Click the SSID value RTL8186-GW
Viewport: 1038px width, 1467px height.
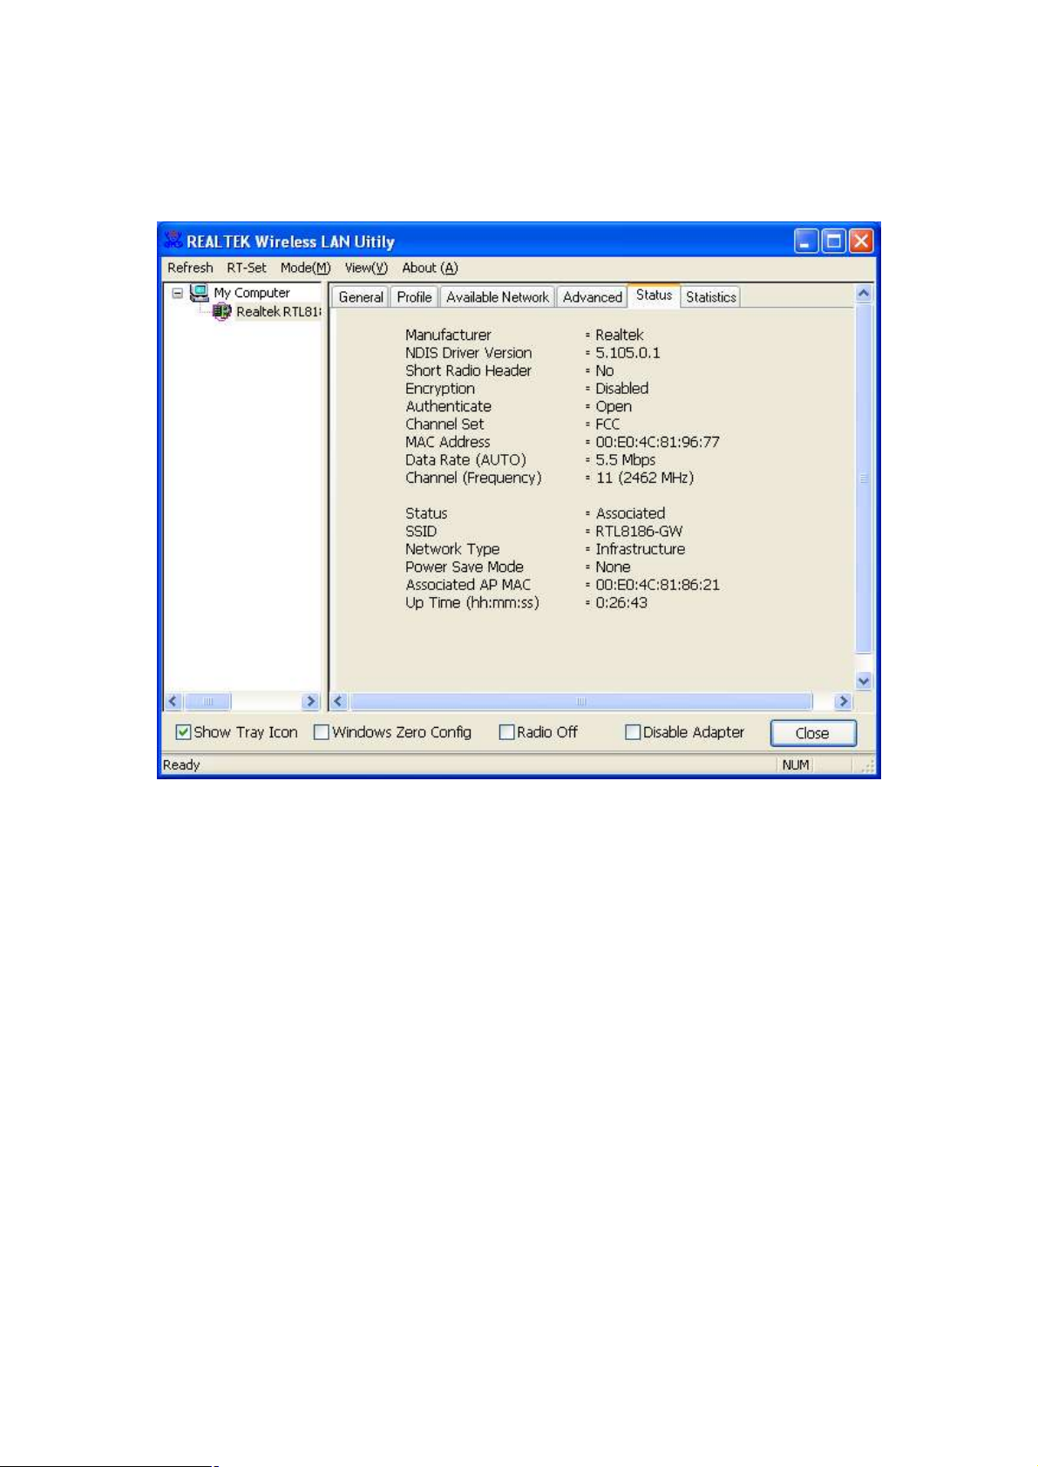(639, 531)
